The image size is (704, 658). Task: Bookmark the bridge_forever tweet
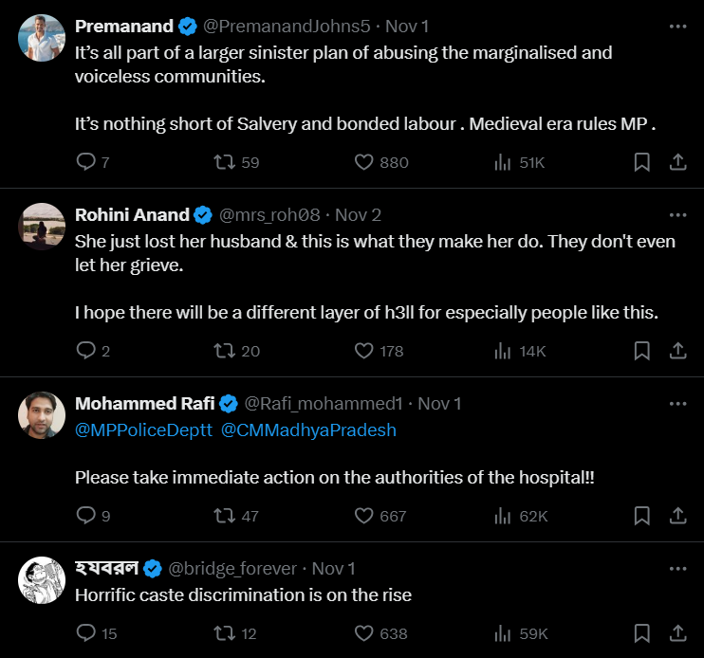(641, 632)
